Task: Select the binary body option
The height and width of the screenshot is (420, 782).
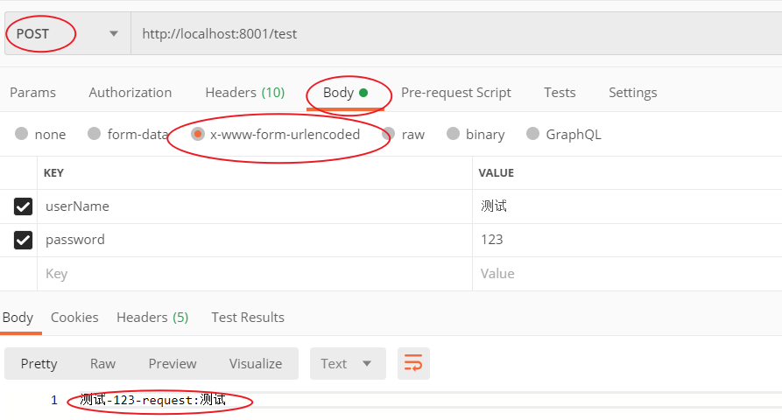Action: click(x=453, y=134)
